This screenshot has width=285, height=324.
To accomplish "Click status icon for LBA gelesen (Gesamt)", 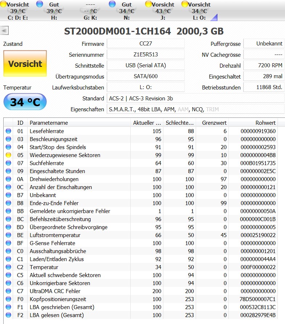I will coord(8,315).
